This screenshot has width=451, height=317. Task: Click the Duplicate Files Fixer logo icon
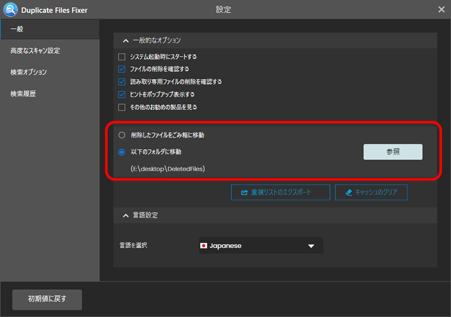tap(11, 10)
